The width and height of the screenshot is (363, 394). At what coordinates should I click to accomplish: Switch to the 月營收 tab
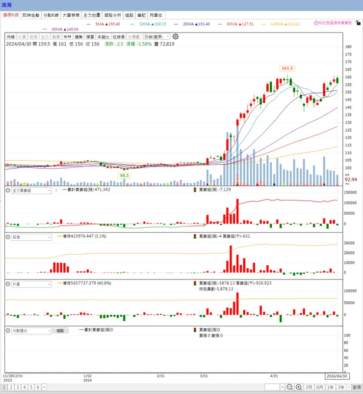(x=156, y=15)
